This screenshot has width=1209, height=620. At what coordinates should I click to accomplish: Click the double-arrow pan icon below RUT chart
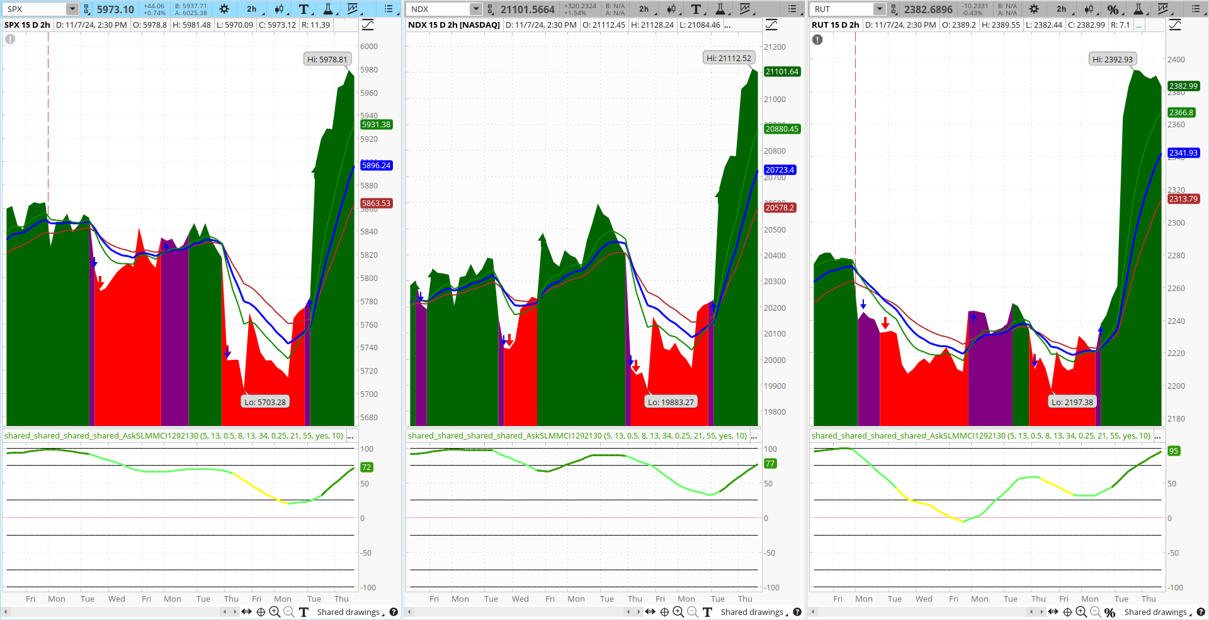click(1053, 612)
